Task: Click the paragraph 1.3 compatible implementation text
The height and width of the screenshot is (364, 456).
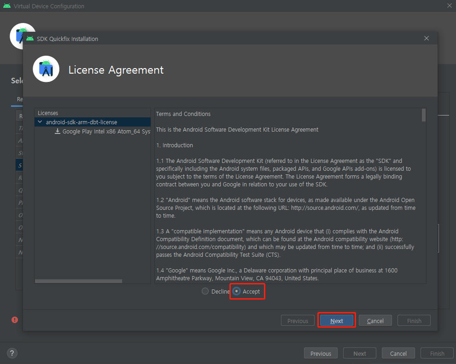Action: tap(285, 243)
